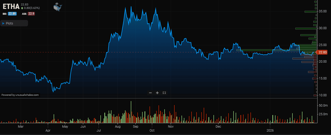331x135 pixels.
Task: Select the red 22.83 current price label
Action: (x=323, y=52)
